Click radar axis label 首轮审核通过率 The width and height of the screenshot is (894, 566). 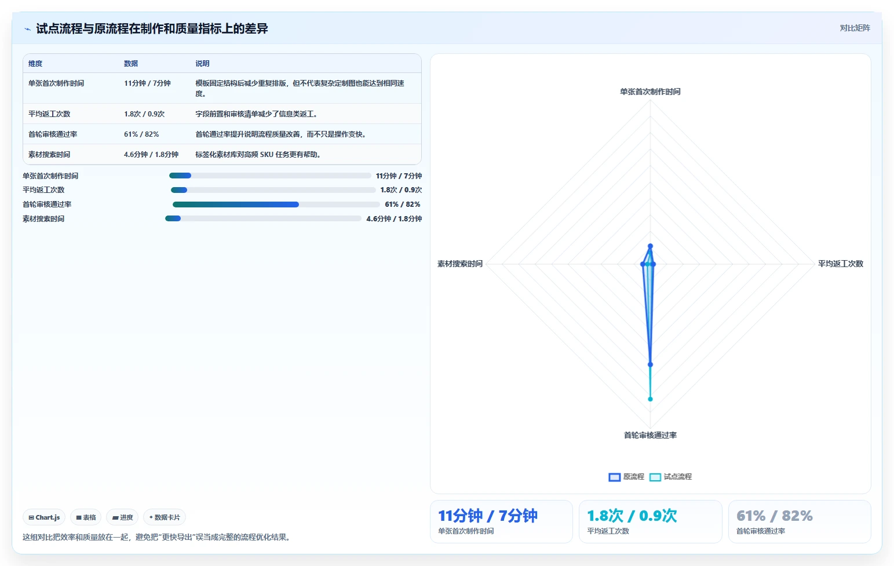(650, 435)
